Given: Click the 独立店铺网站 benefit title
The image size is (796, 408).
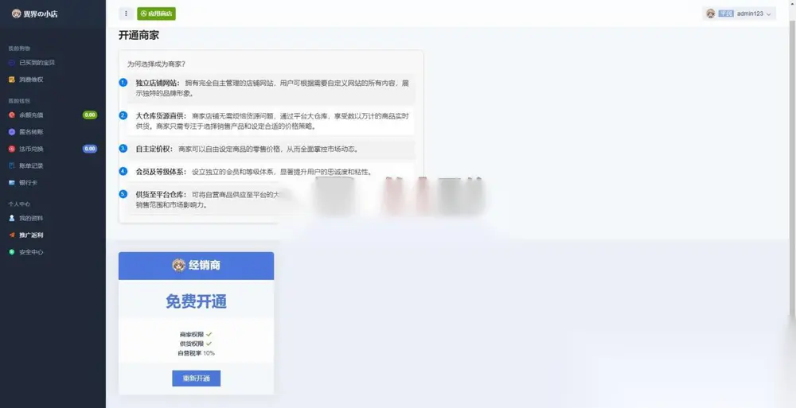Looking at the screenshot, I should click(158, 84).
